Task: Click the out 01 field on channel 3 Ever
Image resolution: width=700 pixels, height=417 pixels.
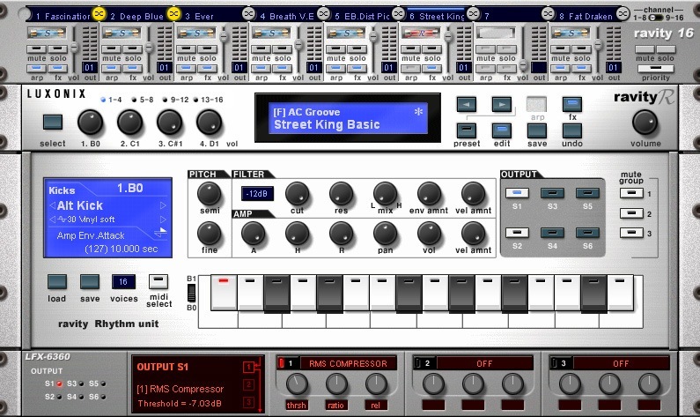Action: (239, 68)
